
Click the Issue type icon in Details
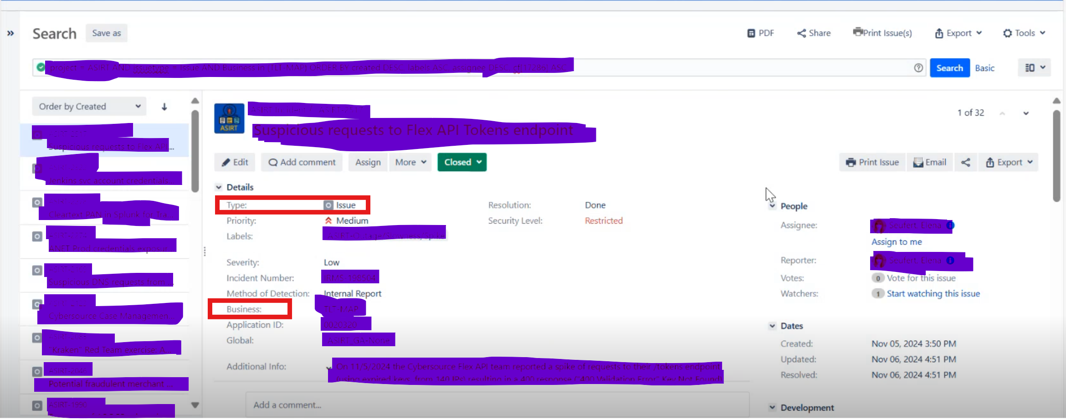coord(328,205)
